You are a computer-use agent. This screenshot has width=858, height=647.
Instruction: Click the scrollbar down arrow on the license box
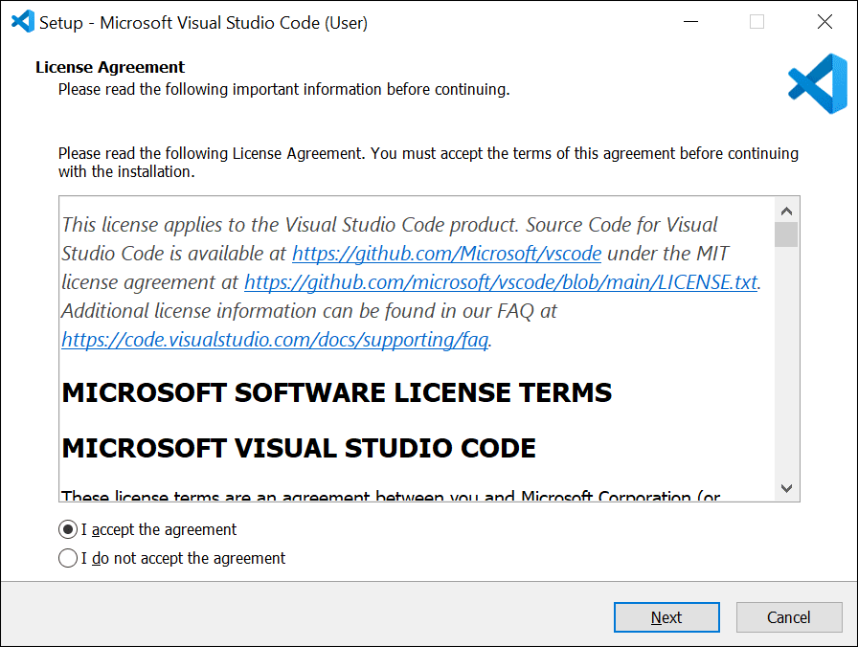[786, 488]
